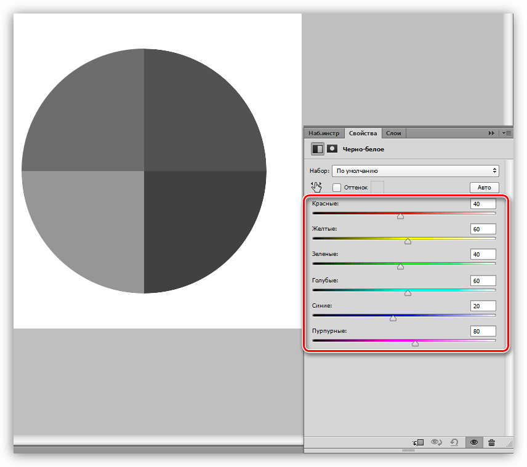
Task: Activate the on-image targeted adjustment hand tool
Action: click(316, 187)
